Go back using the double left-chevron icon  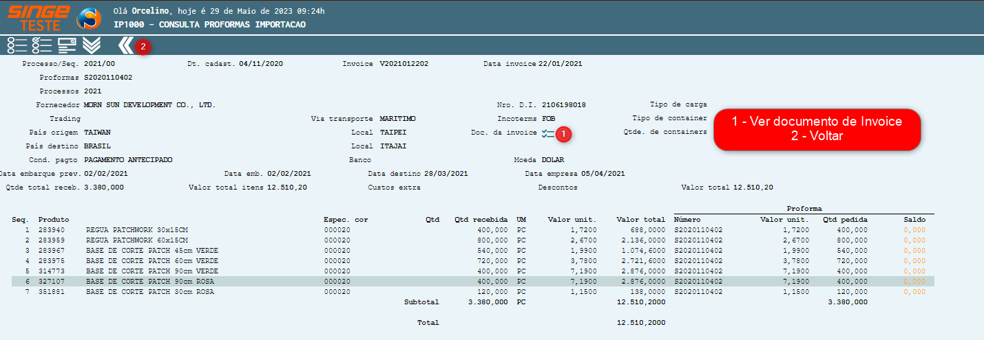[125, 46]
